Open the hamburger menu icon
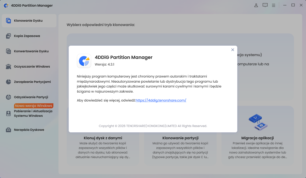The width and height of the screenshot is (306, 178). pyautogui.click(x=274, y=5)
